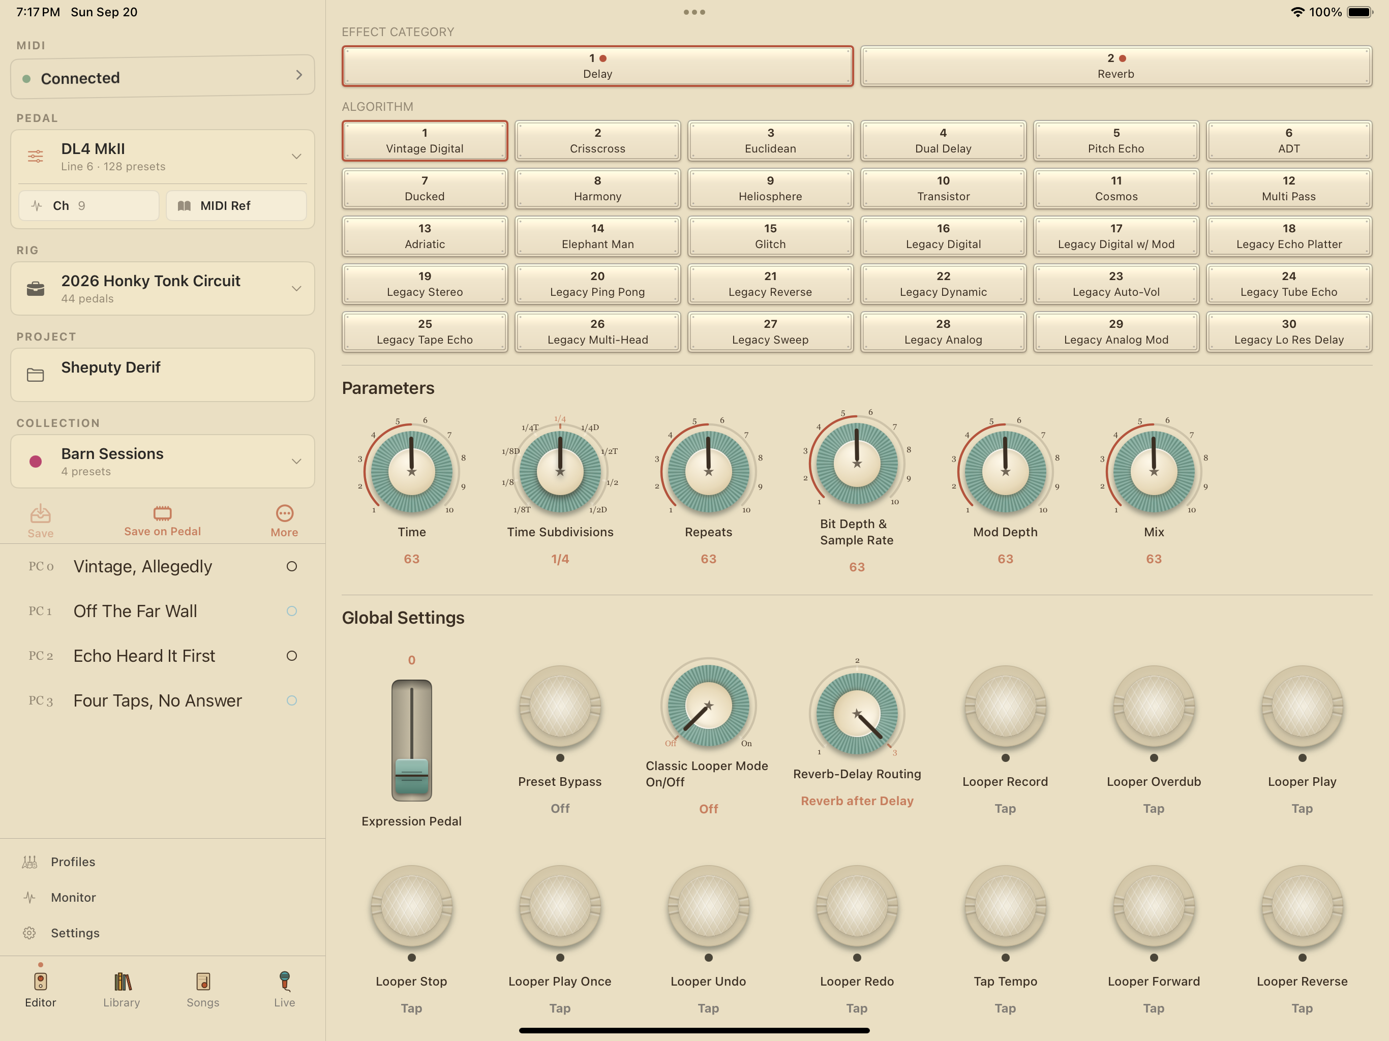
Task: Tap the Looper Record button knob
Action: pyautogui.click(x=1005, y=707)
